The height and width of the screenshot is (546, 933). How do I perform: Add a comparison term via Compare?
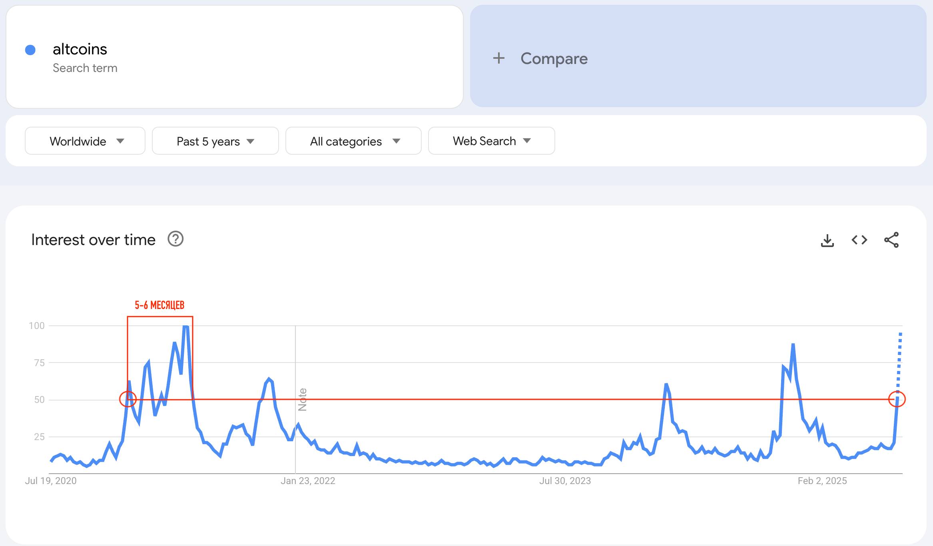pos(698,56)
